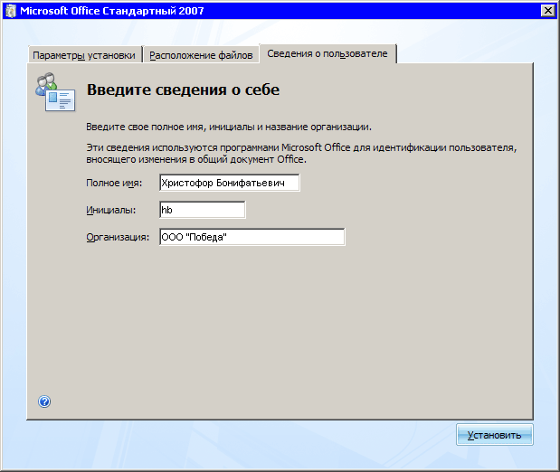The width and height of the screenshot is (560, 472).
Task: Select the Сведения о пользователе tab
Action: (327, 54)
